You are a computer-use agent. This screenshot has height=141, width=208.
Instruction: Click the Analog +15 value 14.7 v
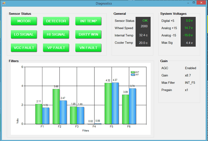[188, 28]
